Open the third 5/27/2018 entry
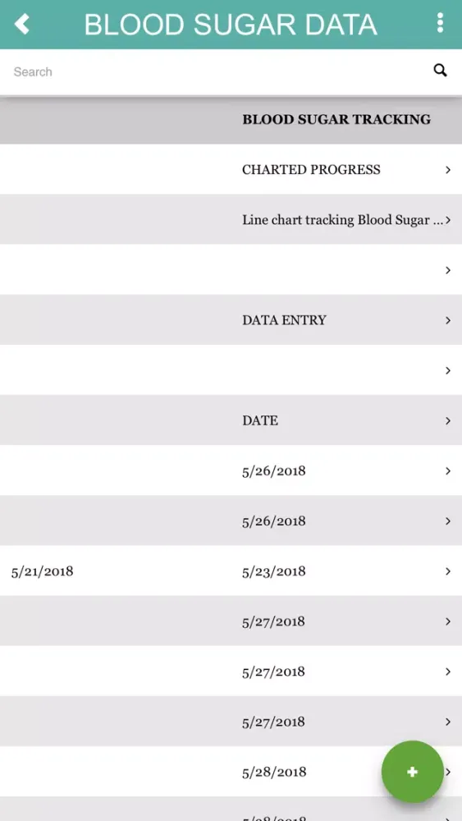 231,722
